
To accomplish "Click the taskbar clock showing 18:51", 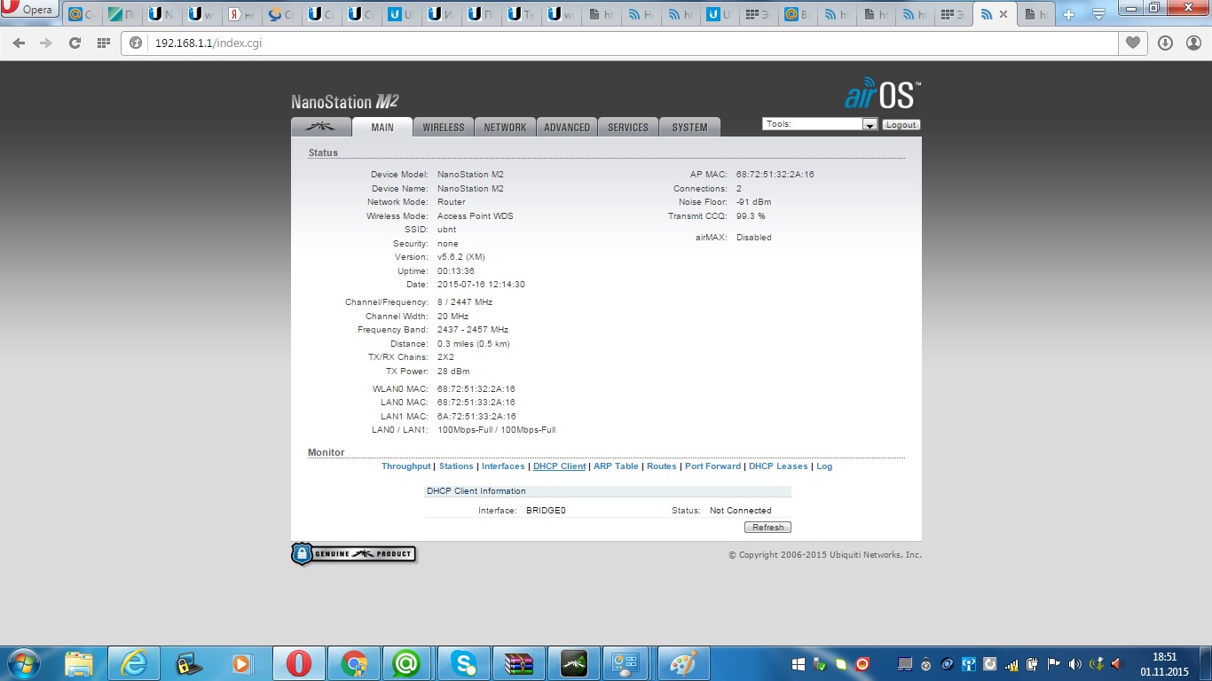I will pyautogui.click(x=1165, y=663).
